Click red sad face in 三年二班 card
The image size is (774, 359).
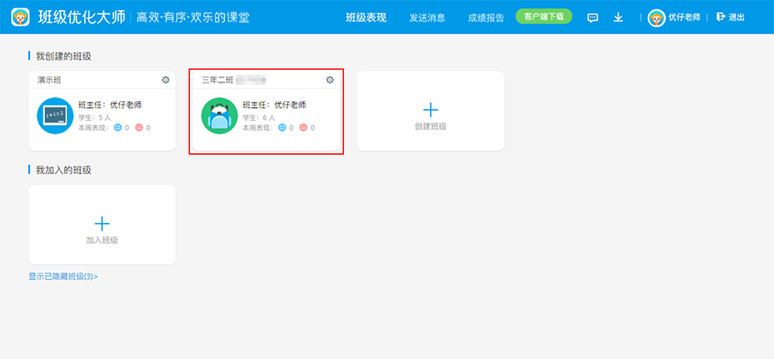pyautogui.click(x=304, y=128)
